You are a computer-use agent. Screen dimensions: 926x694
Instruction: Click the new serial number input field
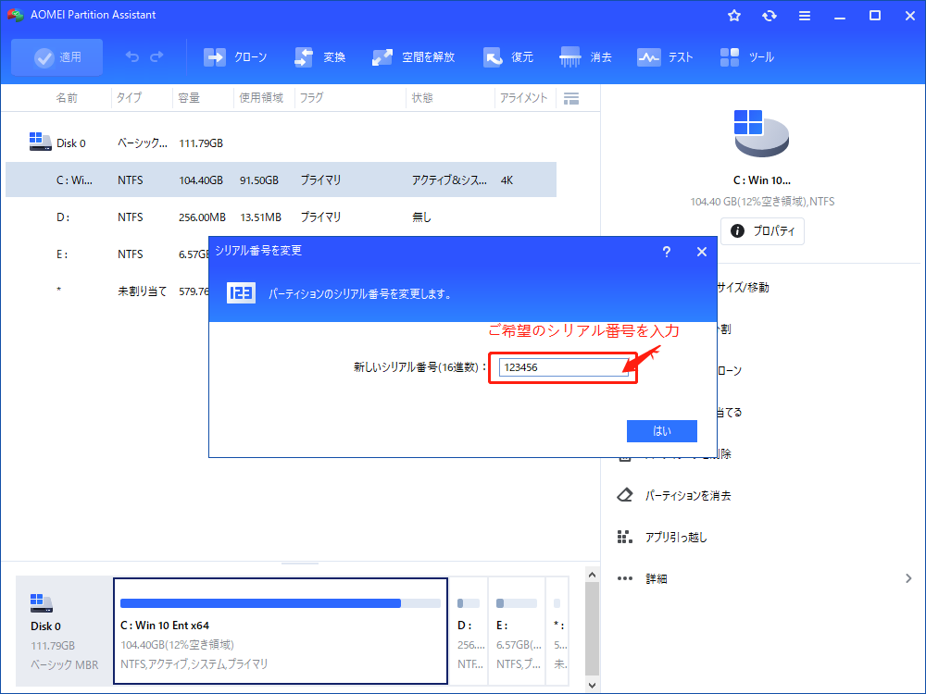[x=563, y=367]
